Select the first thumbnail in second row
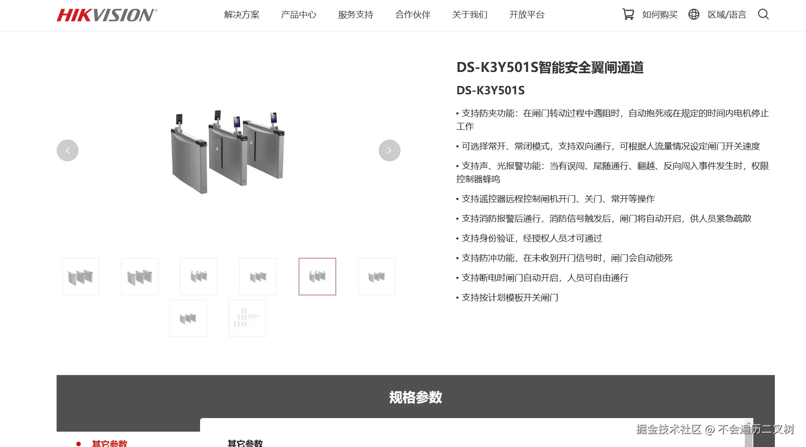Viewport: 806px width, 447px height. click(188, 318)
